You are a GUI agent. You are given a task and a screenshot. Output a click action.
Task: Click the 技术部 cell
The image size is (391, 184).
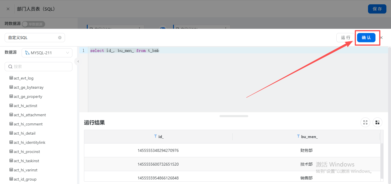pos(306,164)
